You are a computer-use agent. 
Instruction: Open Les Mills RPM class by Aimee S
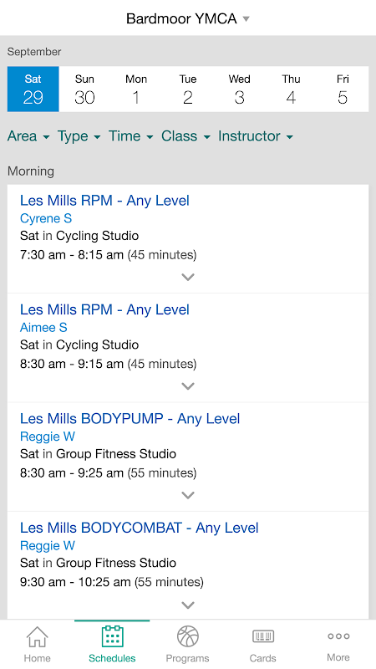click(x=104, y=309)
